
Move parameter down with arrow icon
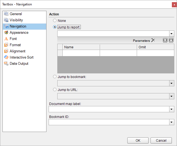coord(171,40)
